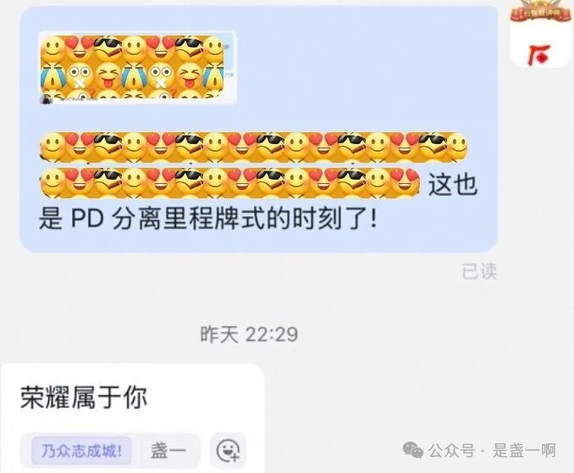Tap the '昨天 22:29' timestamp
Image resolution: width=574 pixels, height=473 pixels.
point(249,334)
